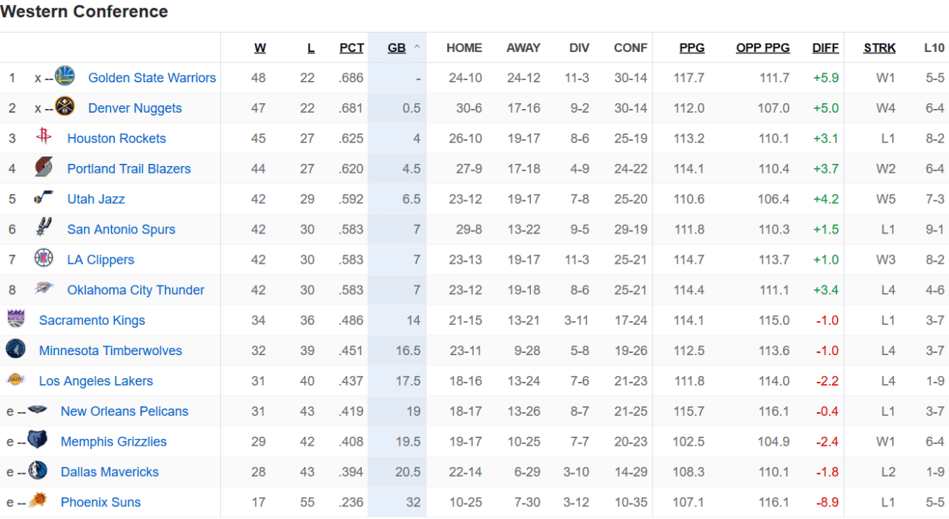The width and height of the screenshot is (949, 519).
Task: Click the Phoenix Suns logo icon
Action: (x=38, y=501)
